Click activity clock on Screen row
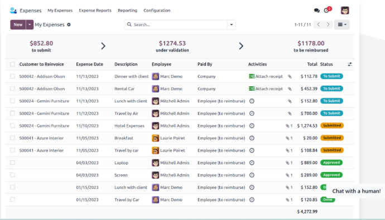The image size is (385, 220). pos(252,175)
